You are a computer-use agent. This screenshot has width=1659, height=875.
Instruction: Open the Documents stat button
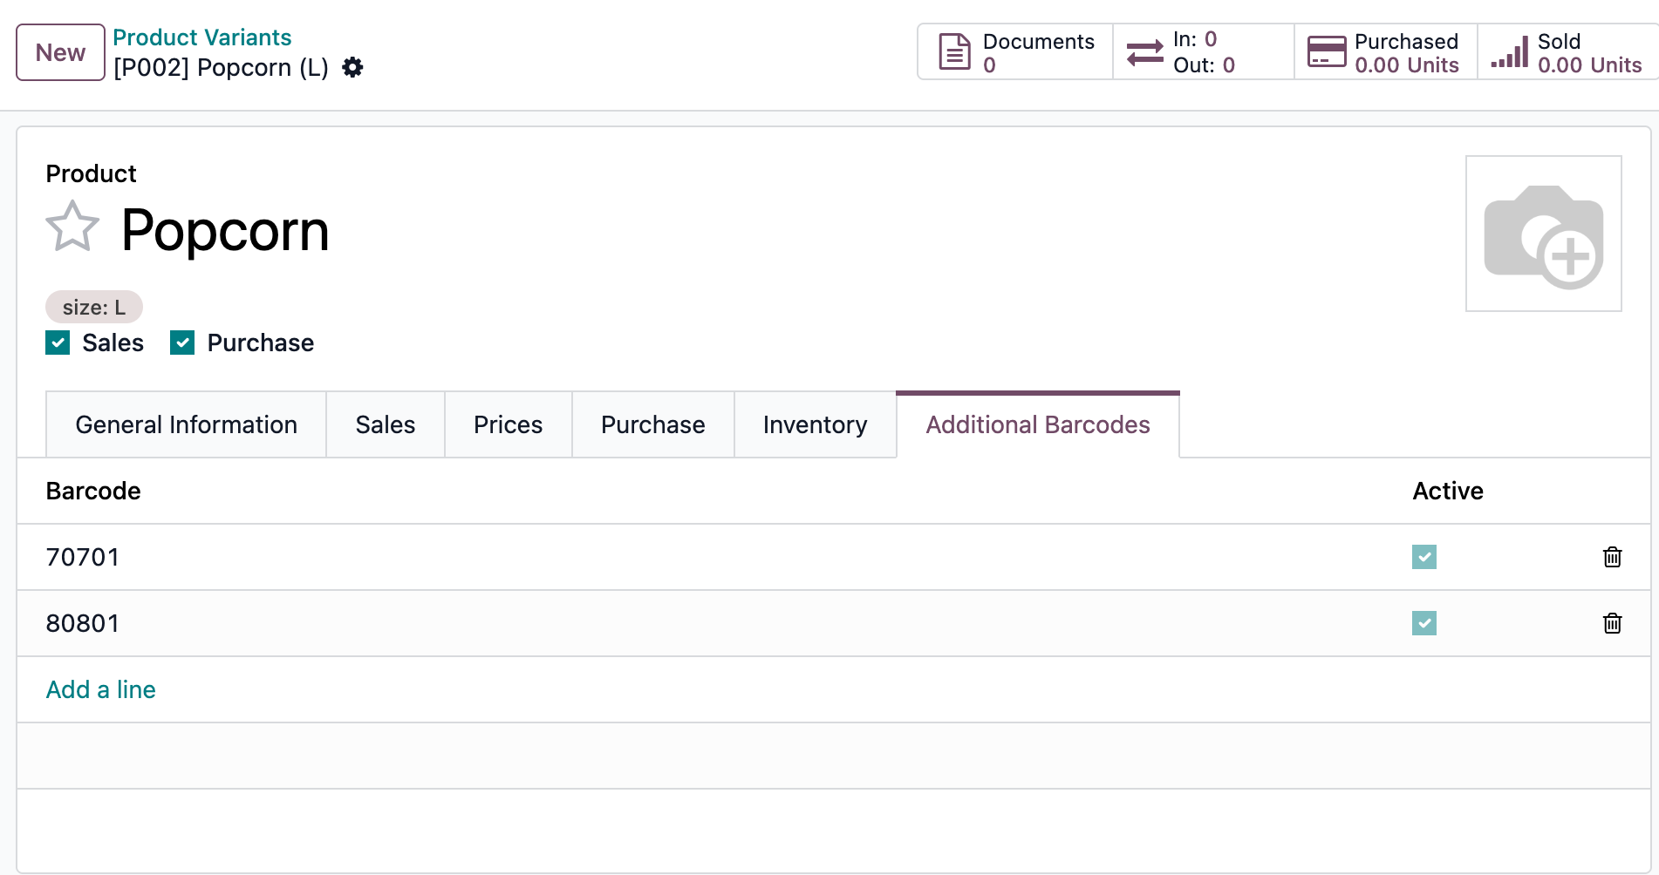[1015, 52]
